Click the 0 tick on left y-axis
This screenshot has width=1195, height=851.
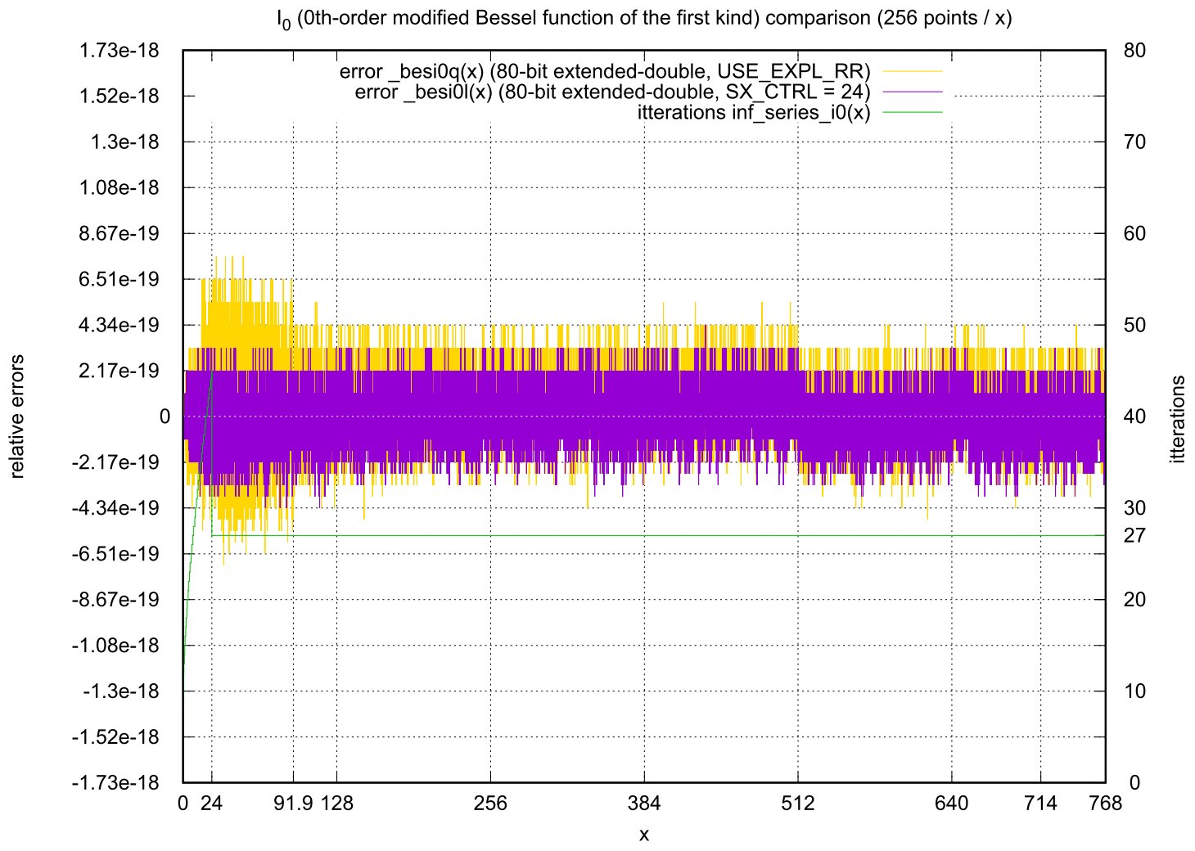165,416
